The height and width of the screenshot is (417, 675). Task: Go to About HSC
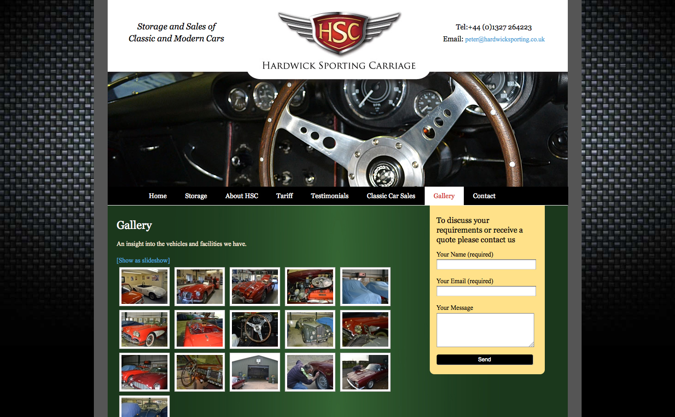tap(242, 196)
